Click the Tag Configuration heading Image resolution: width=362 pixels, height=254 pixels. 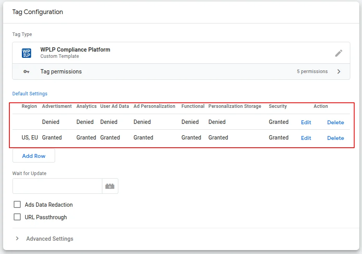pos(37,12)
